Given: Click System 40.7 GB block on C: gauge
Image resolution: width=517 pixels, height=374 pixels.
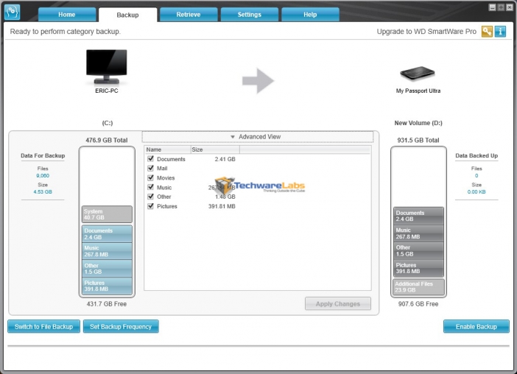Looking at the screenshot, I should (107, 214).
